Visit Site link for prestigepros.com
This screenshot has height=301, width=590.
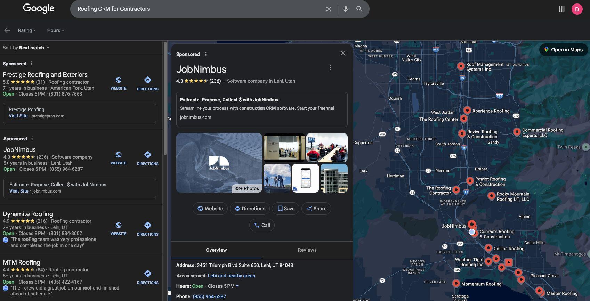18,116
